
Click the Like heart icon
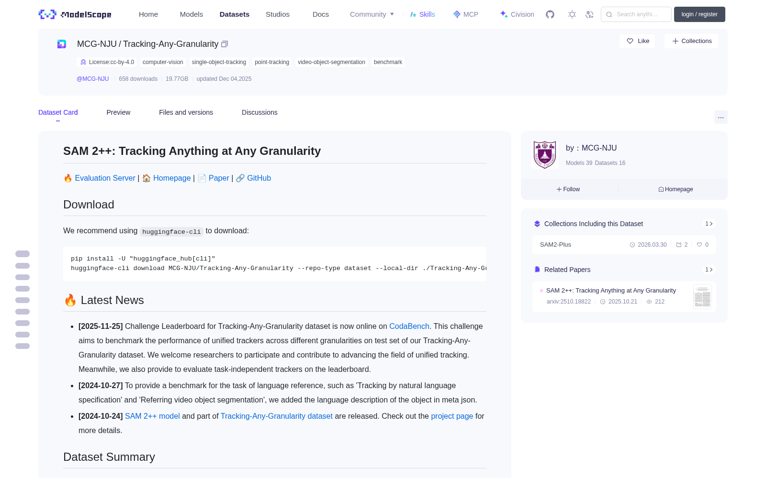coord(630,41)
